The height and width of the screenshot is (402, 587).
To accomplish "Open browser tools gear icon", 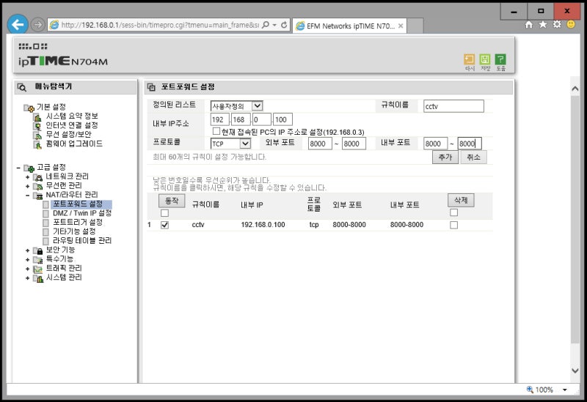I will (557, 24).
